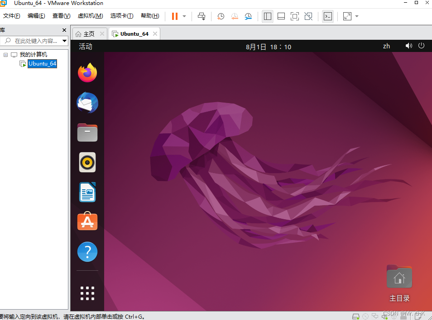
Task: Open the 帮助(H) menu
Action: tap(150, 16)
